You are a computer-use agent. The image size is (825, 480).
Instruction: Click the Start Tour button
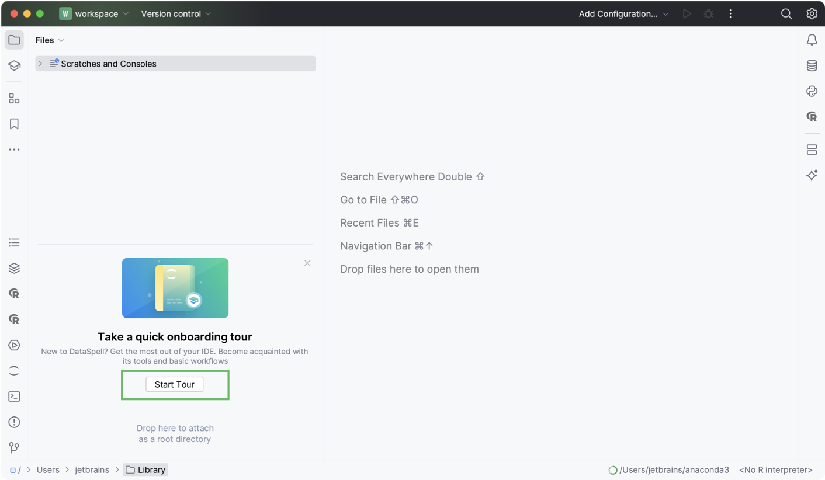[x=174, y=384]
